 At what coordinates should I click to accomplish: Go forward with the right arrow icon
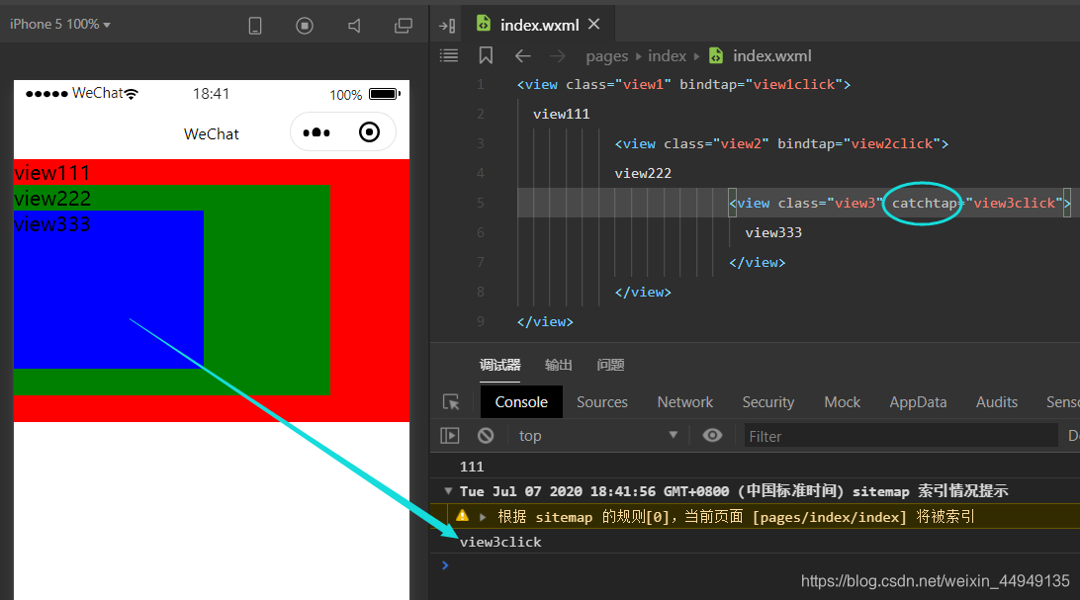(557, 55)
